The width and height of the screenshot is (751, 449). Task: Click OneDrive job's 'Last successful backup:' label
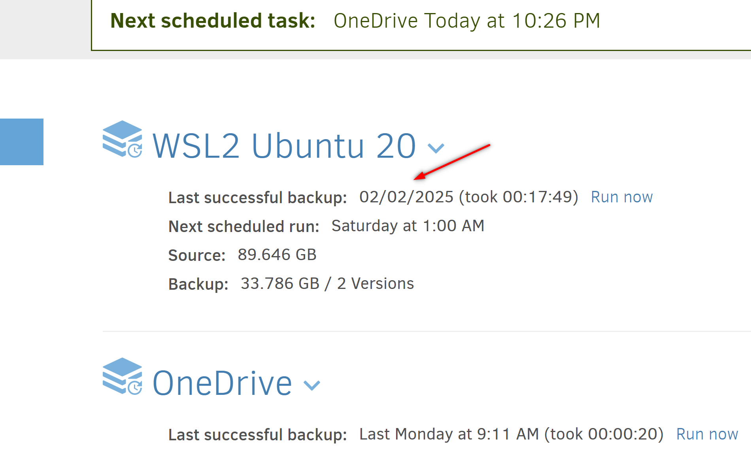[x=258, y=435]
